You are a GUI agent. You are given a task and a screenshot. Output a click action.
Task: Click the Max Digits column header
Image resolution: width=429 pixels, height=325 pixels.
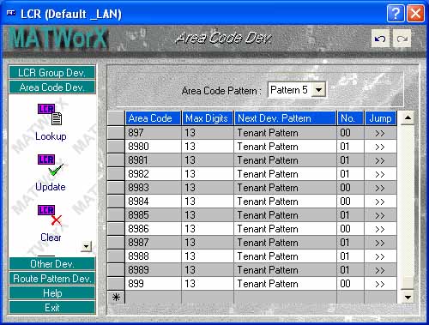(208, 118)
